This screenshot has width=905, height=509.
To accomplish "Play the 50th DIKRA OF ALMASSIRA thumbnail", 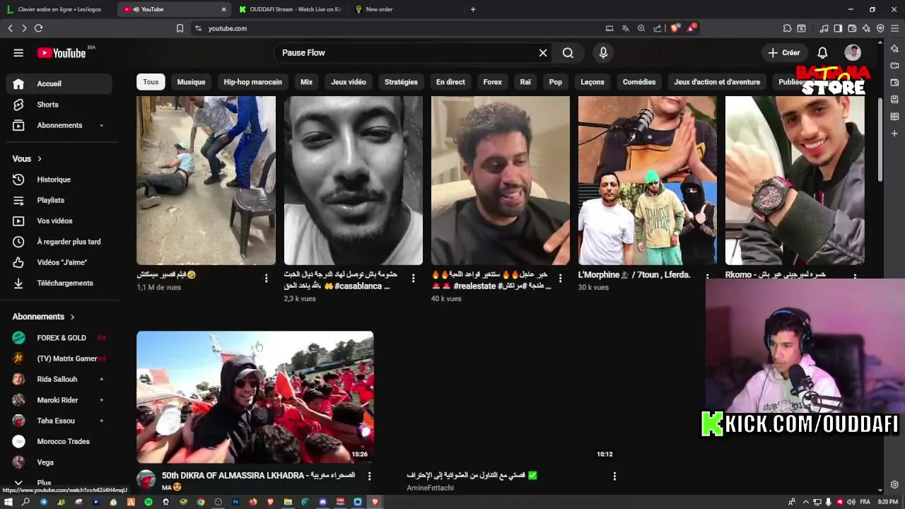I will [255, 397].
